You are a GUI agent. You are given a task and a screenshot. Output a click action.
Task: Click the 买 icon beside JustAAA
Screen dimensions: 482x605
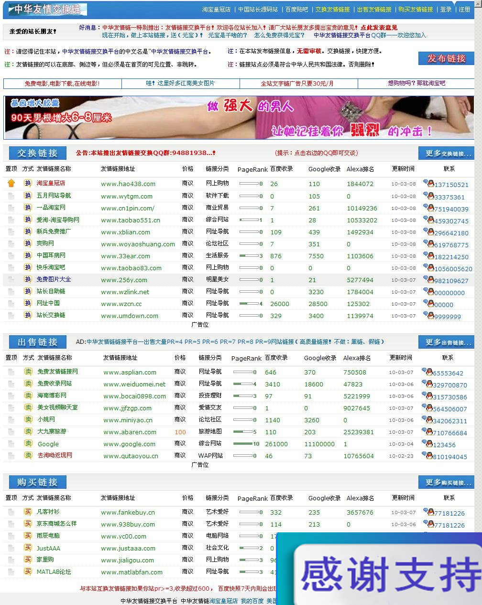(x=28, y=548)
